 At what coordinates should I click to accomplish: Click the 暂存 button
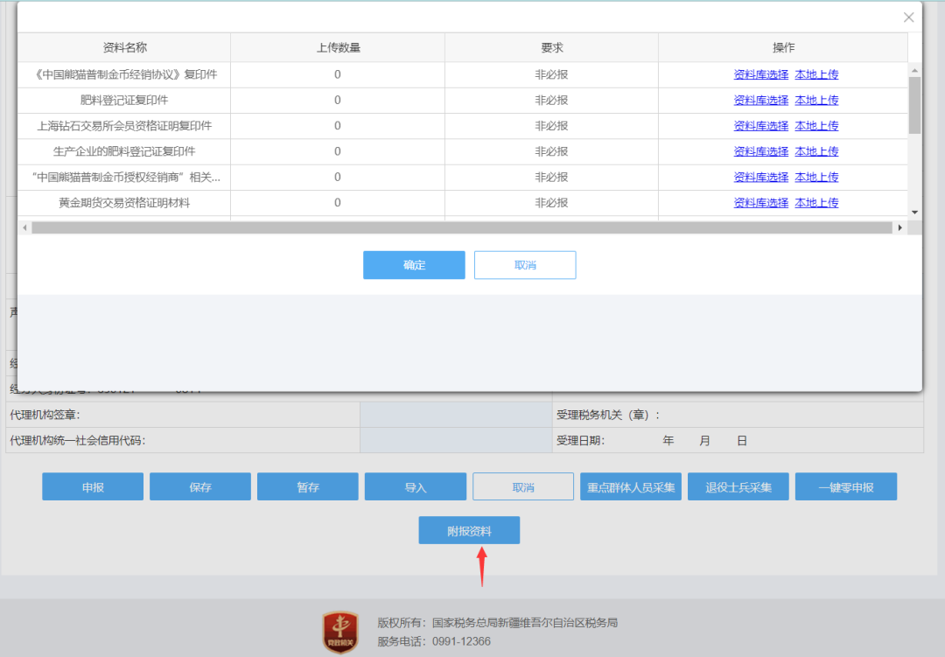[308, 487]
